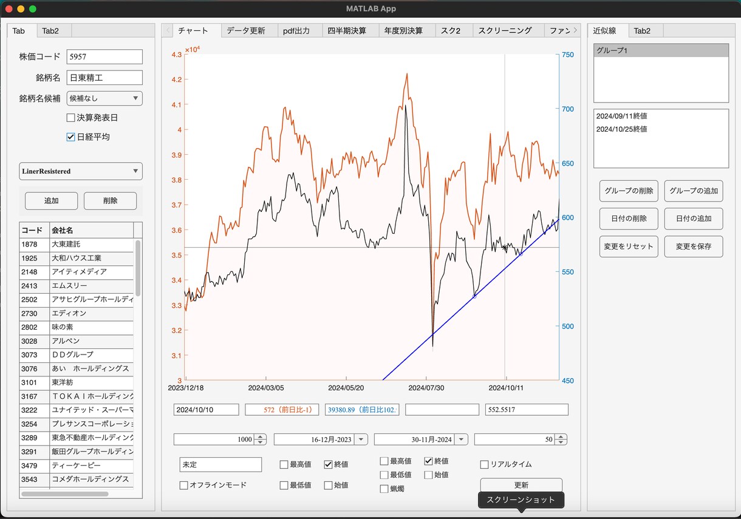Image resolution: width=741 pixels, height=519 pixels.
Task: Click the 更新 button
Action: point(521,485)
